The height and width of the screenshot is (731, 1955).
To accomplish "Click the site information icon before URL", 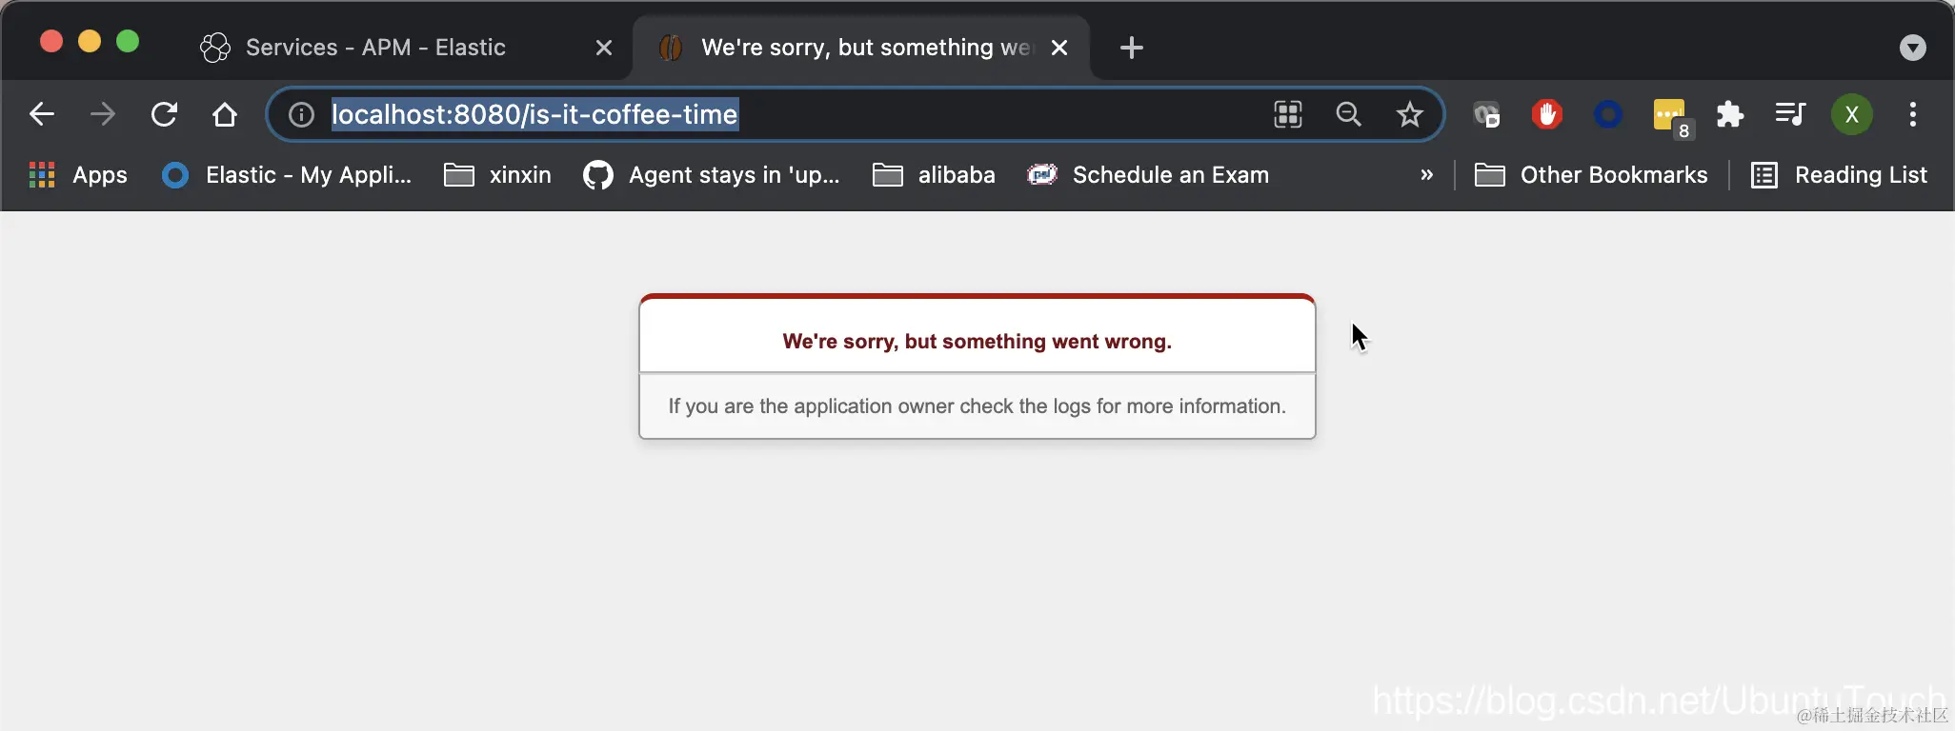I will pos(301,114).
